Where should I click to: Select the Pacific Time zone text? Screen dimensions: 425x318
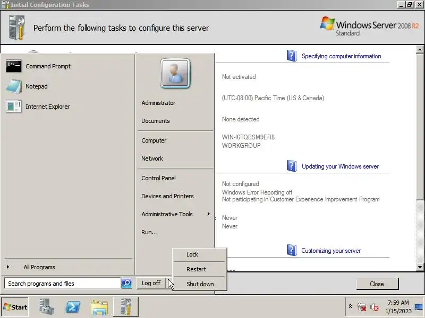pos(273,98)
